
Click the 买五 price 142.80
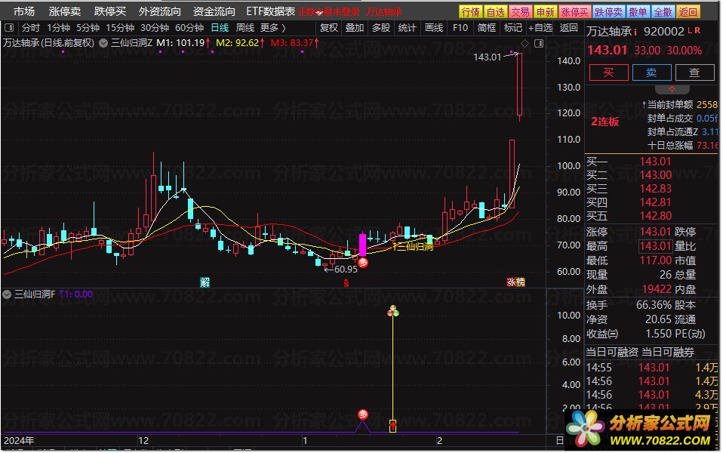click(655, 216)
